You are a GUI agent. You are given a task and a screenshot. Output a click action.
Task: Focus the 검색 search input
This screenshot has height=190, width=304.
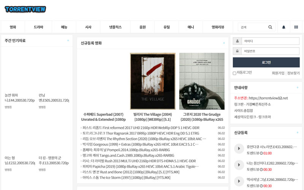[x=253, y=27]
